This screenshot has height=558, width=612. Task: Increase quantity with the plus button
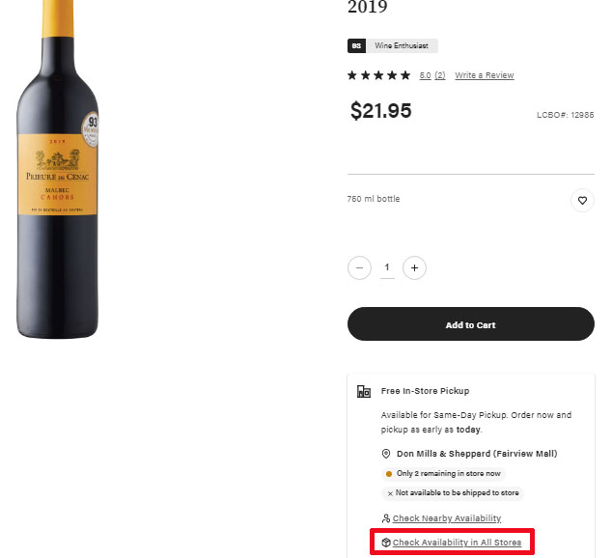[x=414, y=267]
